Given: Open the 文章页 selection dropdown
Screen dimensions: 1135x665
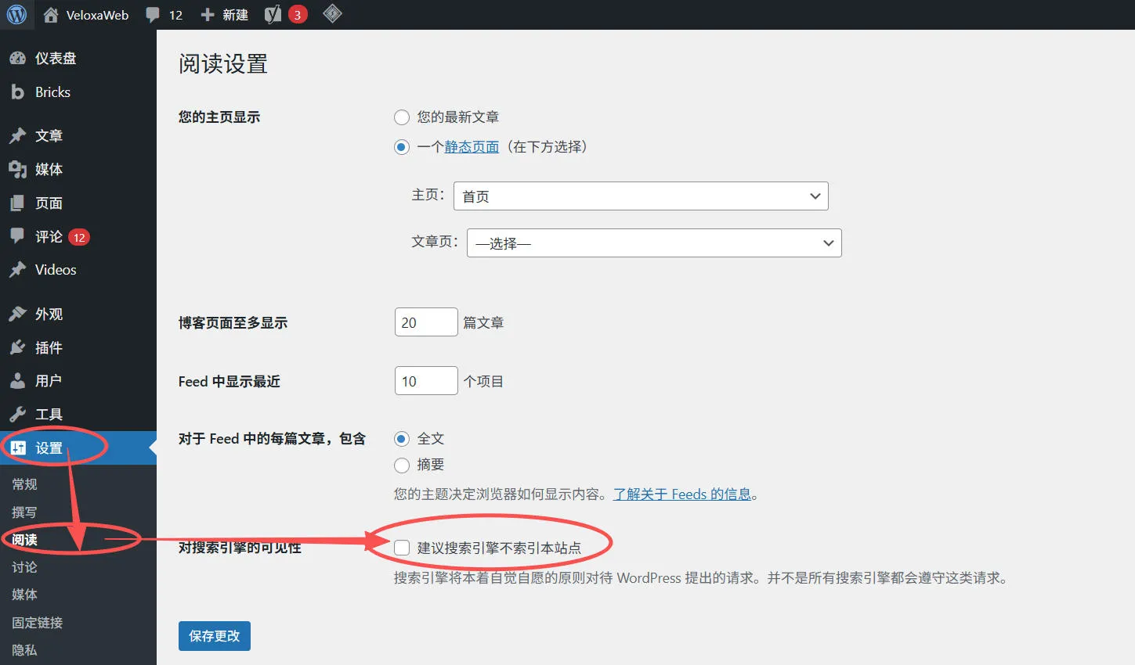Looking at the screenshot, I should 653,243.
